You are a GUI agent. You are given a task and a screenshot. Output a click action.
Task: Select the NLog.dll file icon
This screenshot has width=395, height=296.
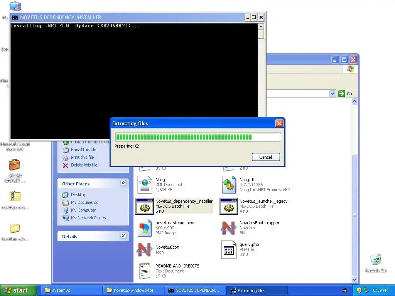pos(229,185)
